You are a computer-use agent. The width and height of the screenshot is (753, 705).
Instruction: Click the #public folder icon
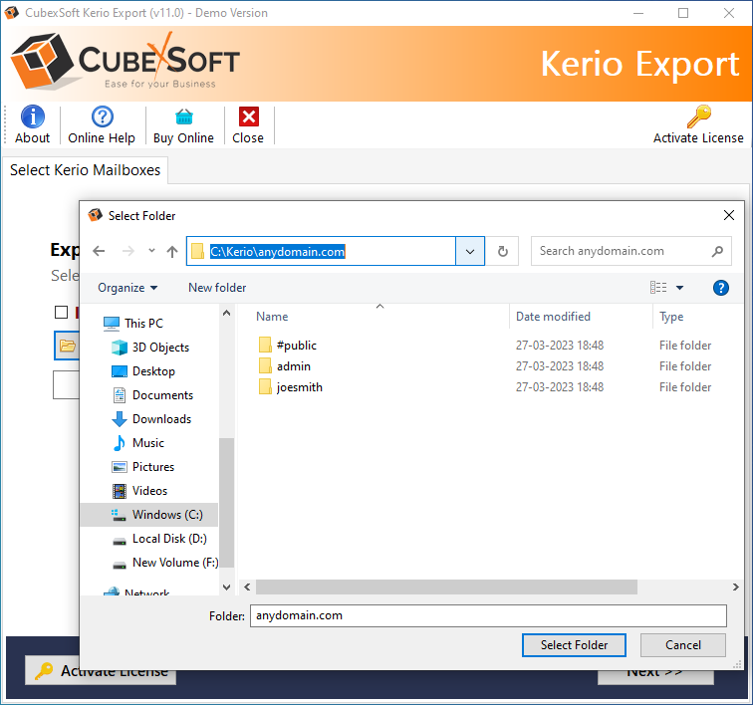pyautogui.click(x=265, y=345)
